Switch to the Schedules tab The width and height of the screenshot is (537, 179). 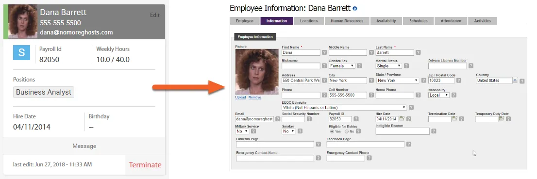tap(418, 21)
